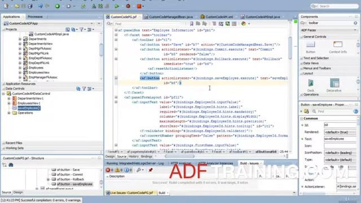The width and height of the screenshot is (361, 203).
Task: Click the red pin icon in Issues toolbar
Action: [151, 170]
